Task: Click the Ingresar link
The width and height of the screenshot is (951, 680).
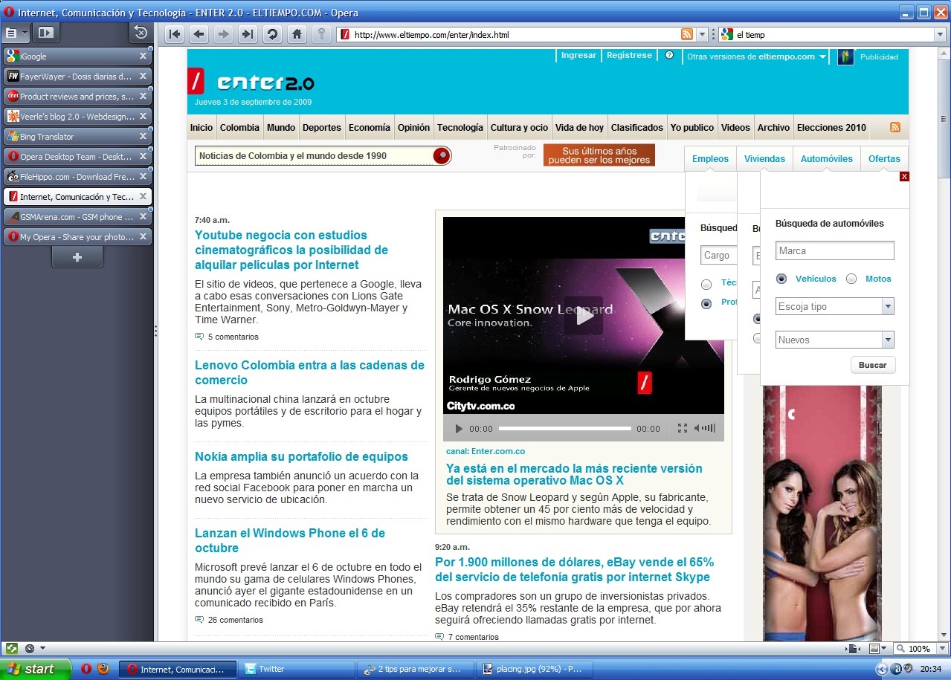Action: pyautogui.click(x=578, y=55)
